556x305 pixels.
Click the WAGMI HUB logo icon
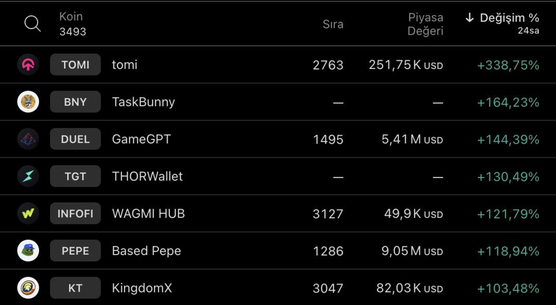(28, 213)
